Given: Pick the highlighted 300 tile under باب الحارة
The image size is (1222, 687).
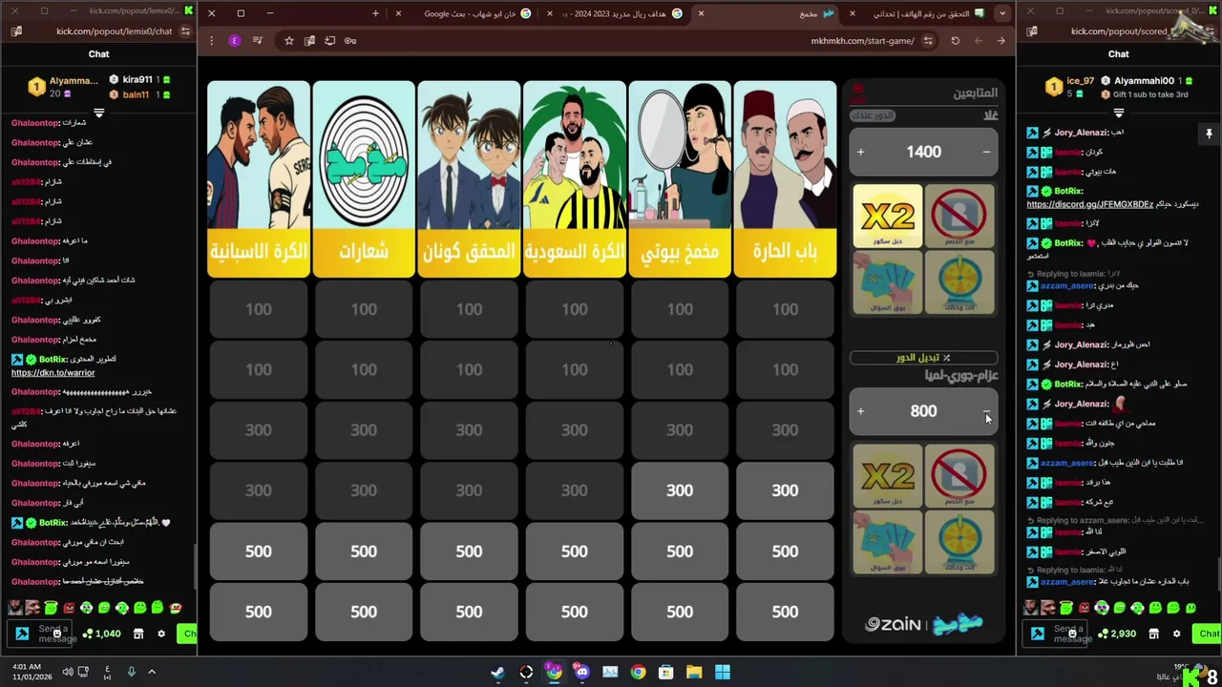Looking at the screenshot, I should pos(785,490).
